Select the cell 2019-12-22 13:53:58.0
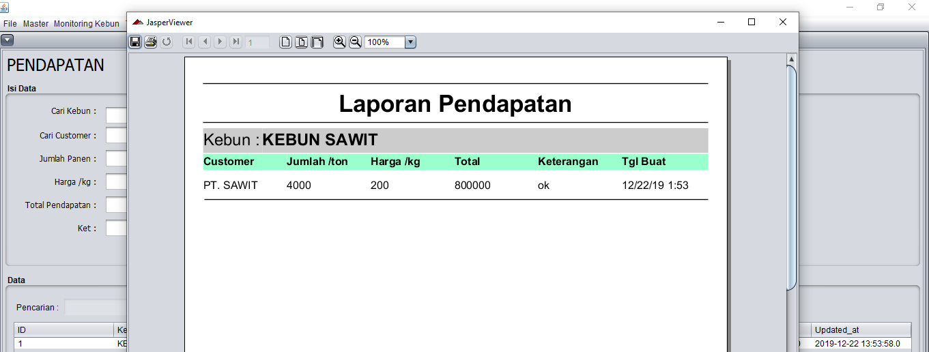 click(861, 344)
